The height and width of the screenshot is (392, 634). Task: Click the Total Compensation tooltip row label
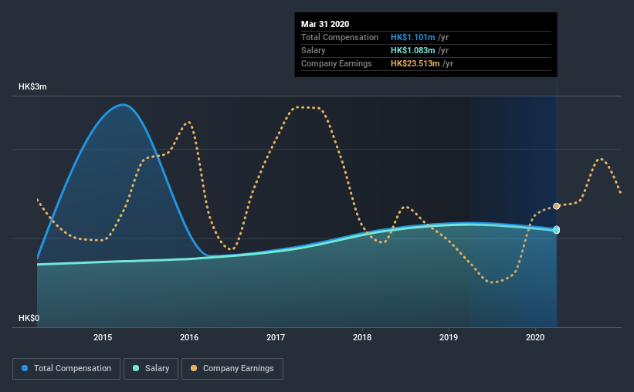tap(340, 37)
